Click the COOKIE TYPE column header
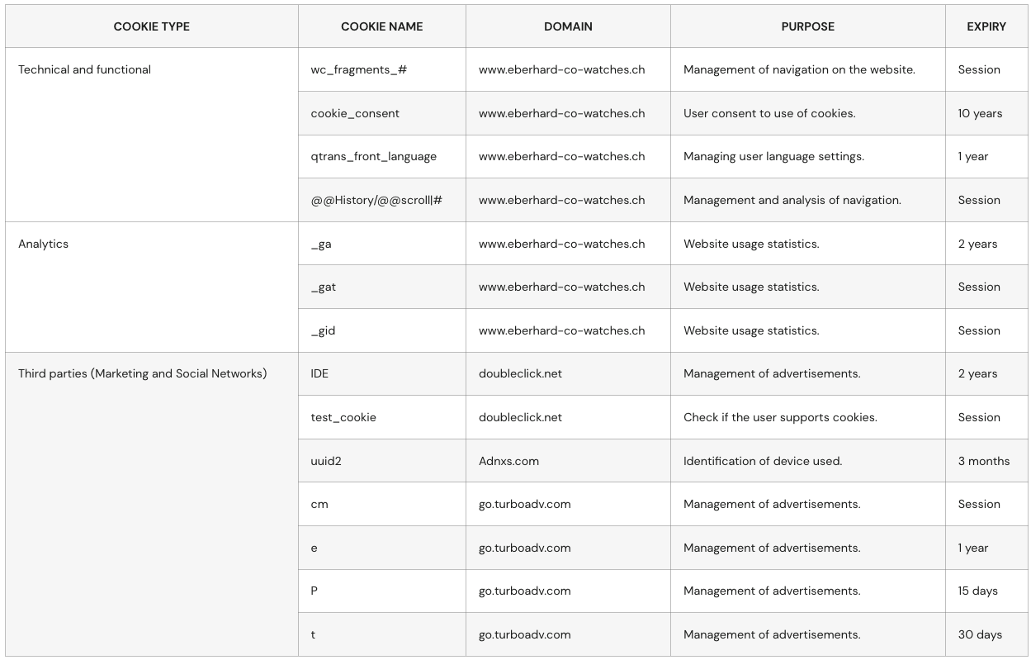The width and height of the screenshot is (1031, 660). tap(151, 26)
